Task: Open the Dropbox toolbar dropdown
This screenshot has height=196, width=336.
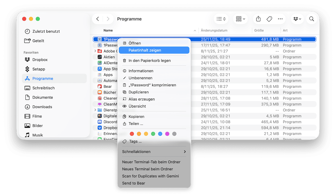Action: tap(297, 19)
